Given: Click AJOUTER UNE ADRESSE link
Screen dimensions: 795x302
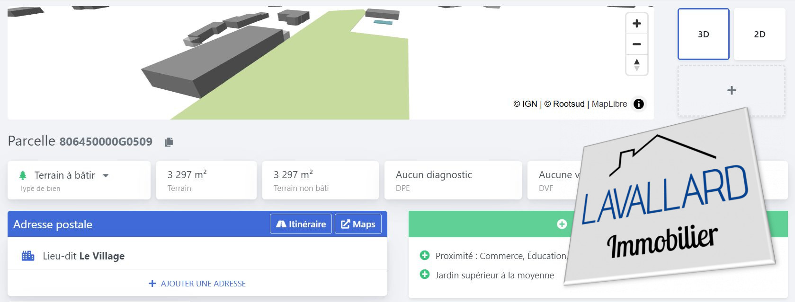Looking at the screenshot, I should [197, 284].
